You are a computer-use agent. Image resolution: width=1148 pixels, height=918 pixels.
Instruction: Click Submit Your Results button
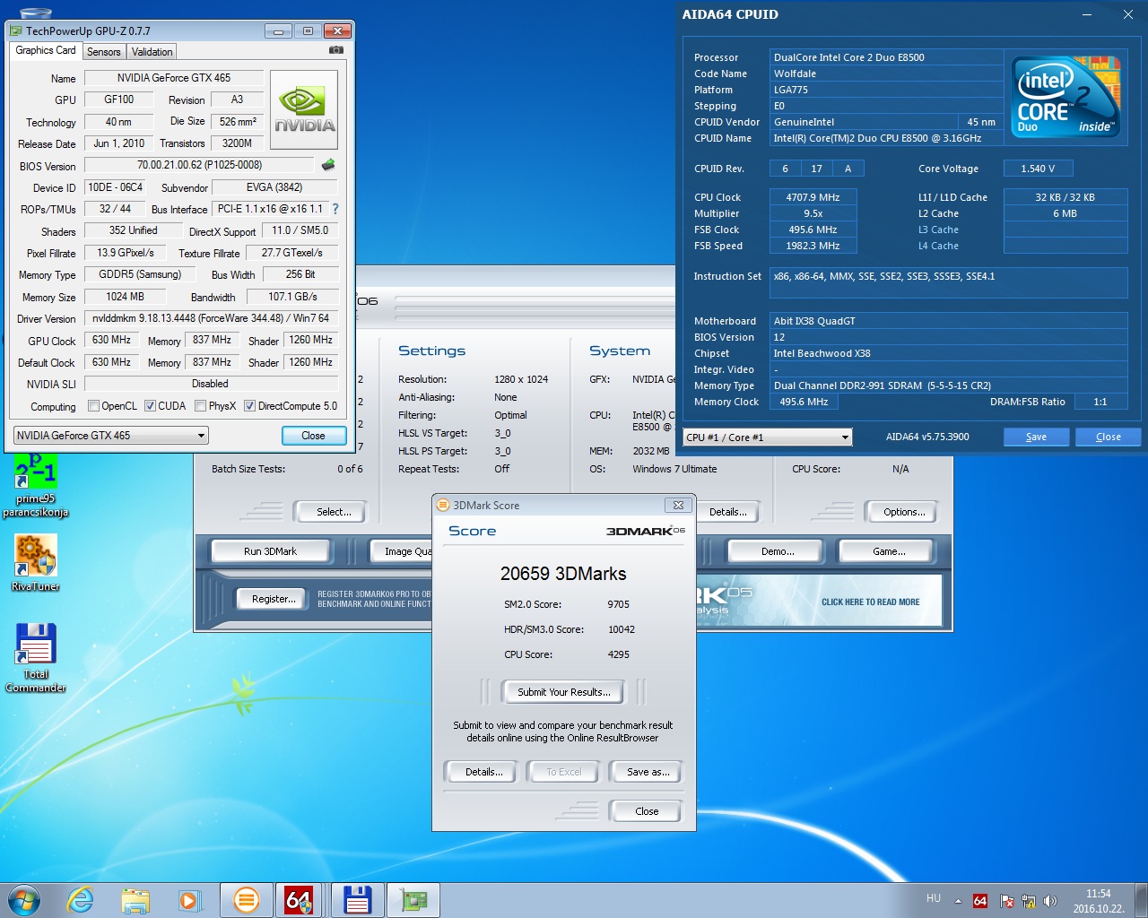tap(563, 692)
